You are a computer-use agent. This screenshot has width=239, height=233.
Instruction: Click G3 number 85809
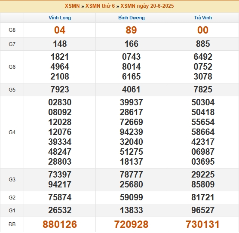[203, 184]
